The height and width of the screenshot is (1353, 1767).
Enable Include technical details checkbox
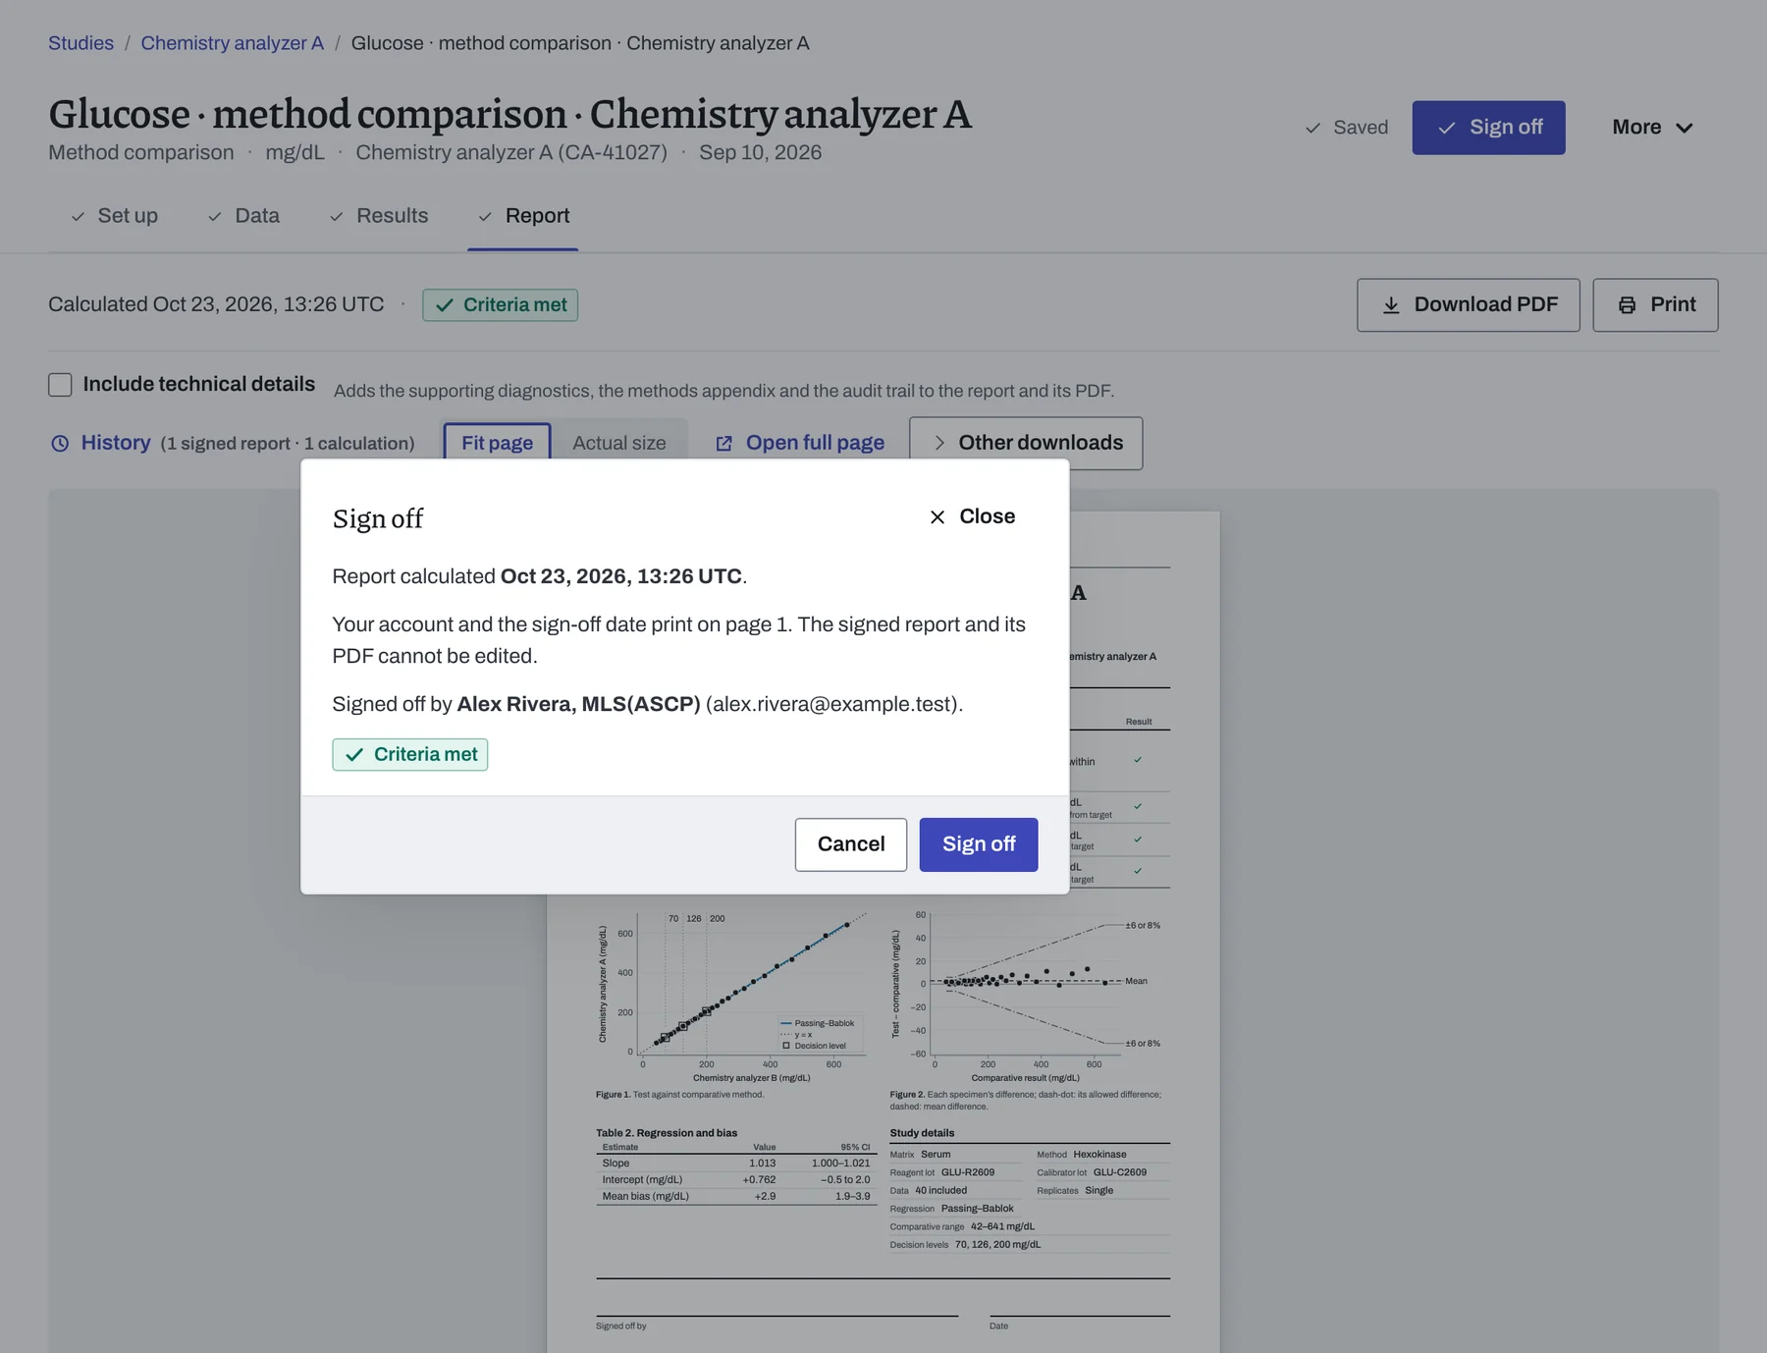60,385
